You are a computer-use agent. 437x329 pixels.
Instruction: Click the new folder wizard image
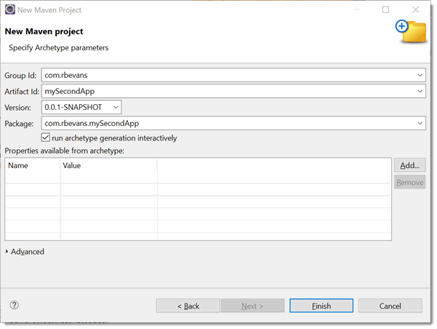(x=411, y=31)
